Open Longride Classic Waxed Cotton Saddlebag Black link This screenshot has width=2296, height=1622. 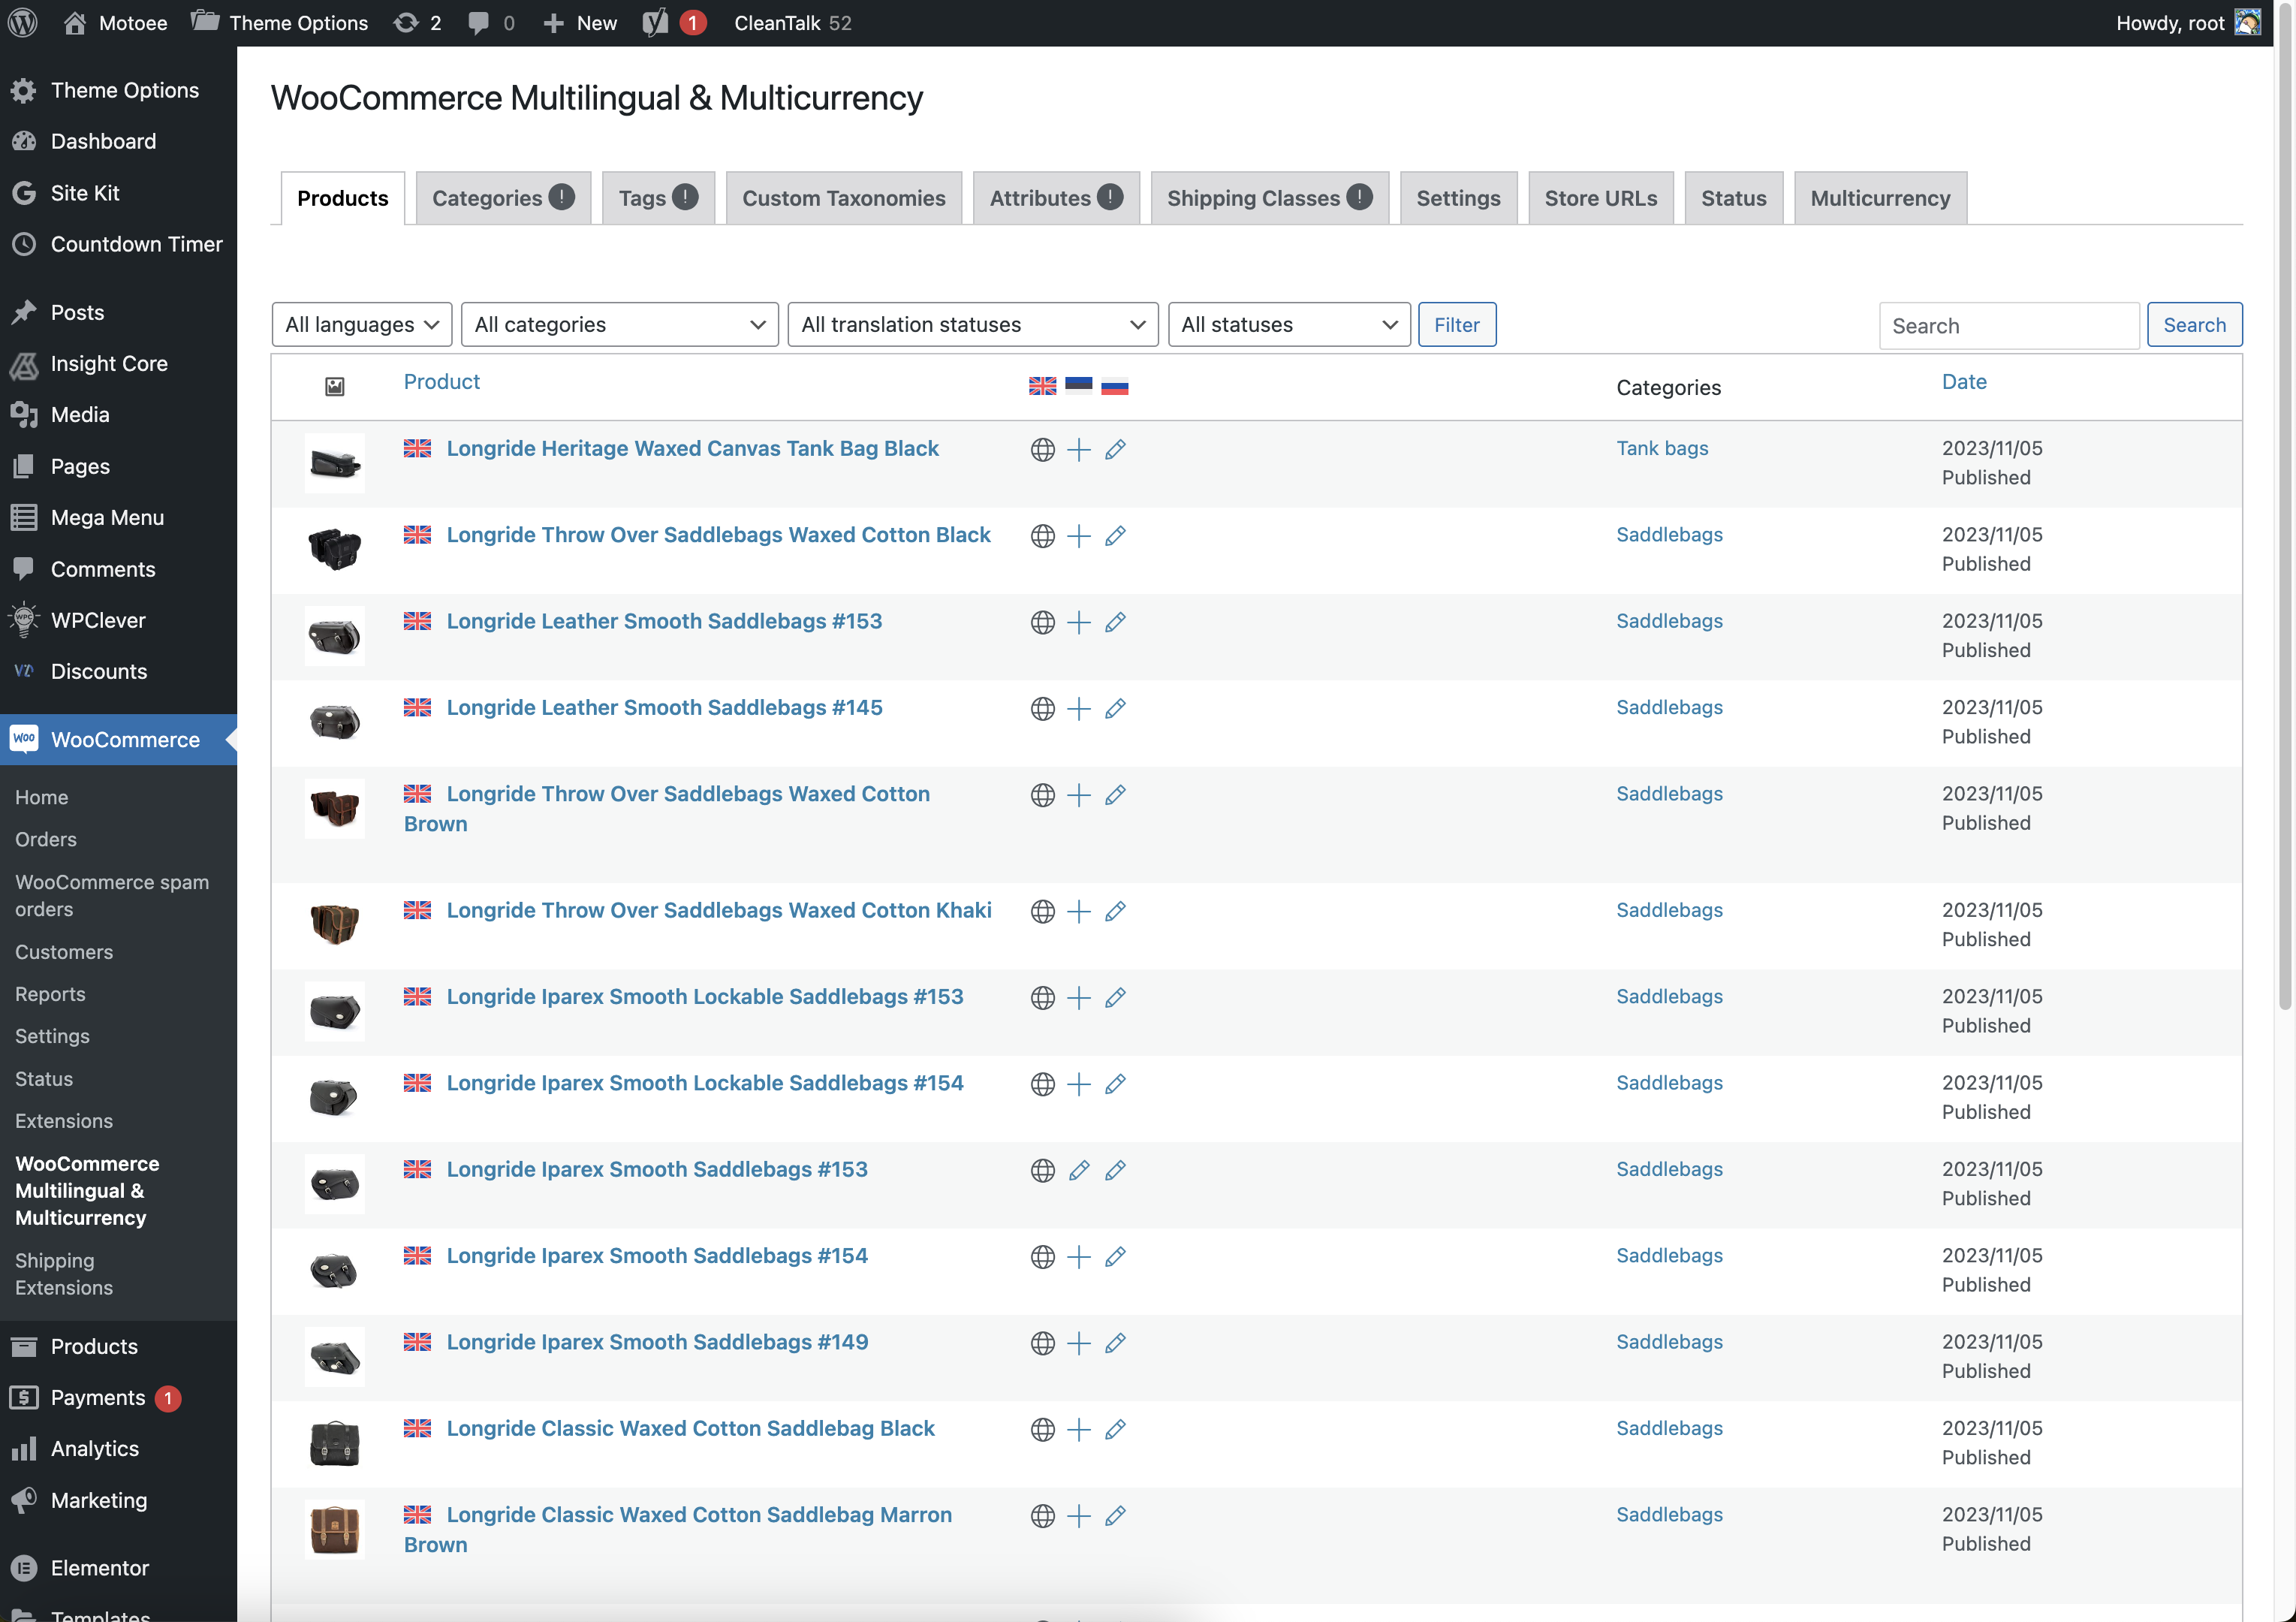click(690, 1428)
